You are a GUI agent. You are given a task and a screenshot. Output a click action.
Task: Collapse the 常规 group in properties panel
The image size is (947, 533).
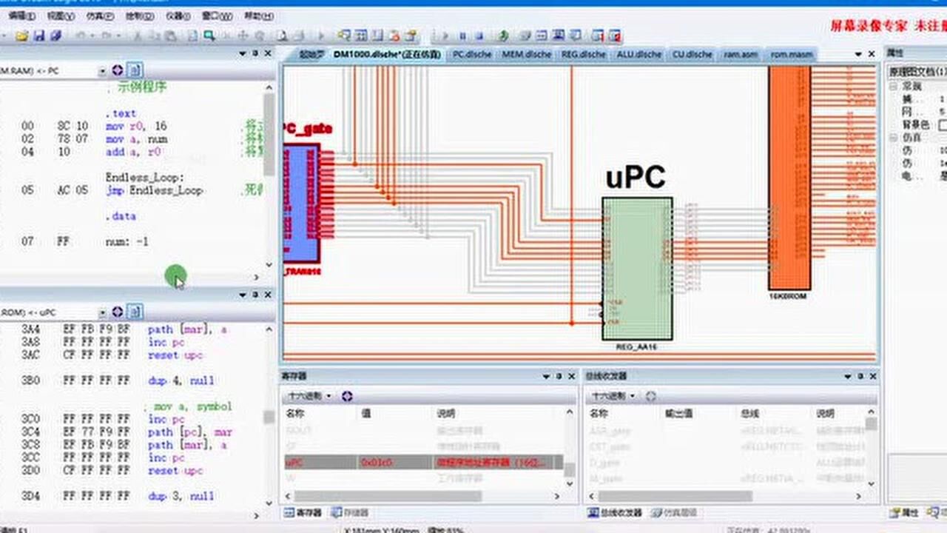click(x=894, y=86)
